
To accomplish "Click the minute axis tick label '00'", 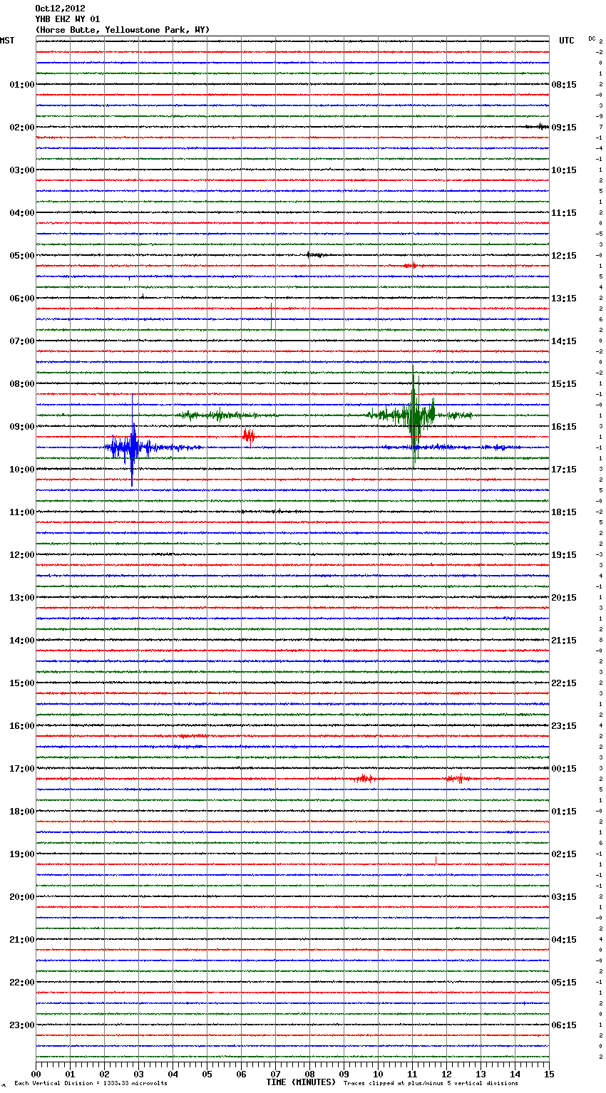I will [36, 1074].
